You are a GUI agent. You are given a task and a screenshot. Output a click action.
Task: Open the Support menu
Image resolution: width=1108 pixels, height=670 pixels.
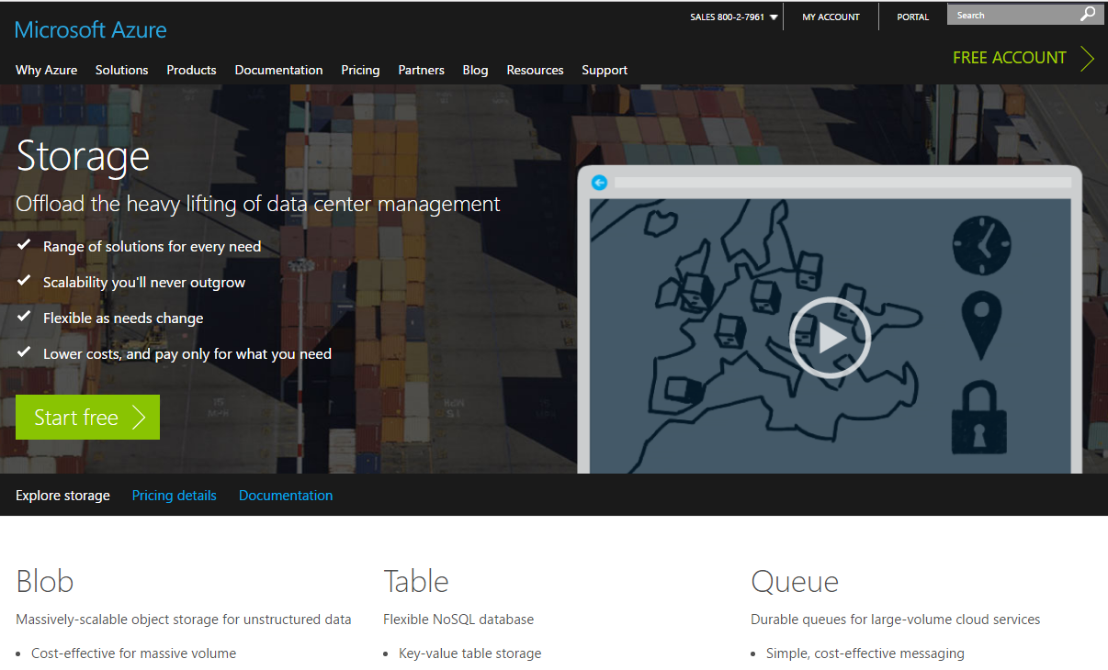pyautogui.click(x=605, y=70)
